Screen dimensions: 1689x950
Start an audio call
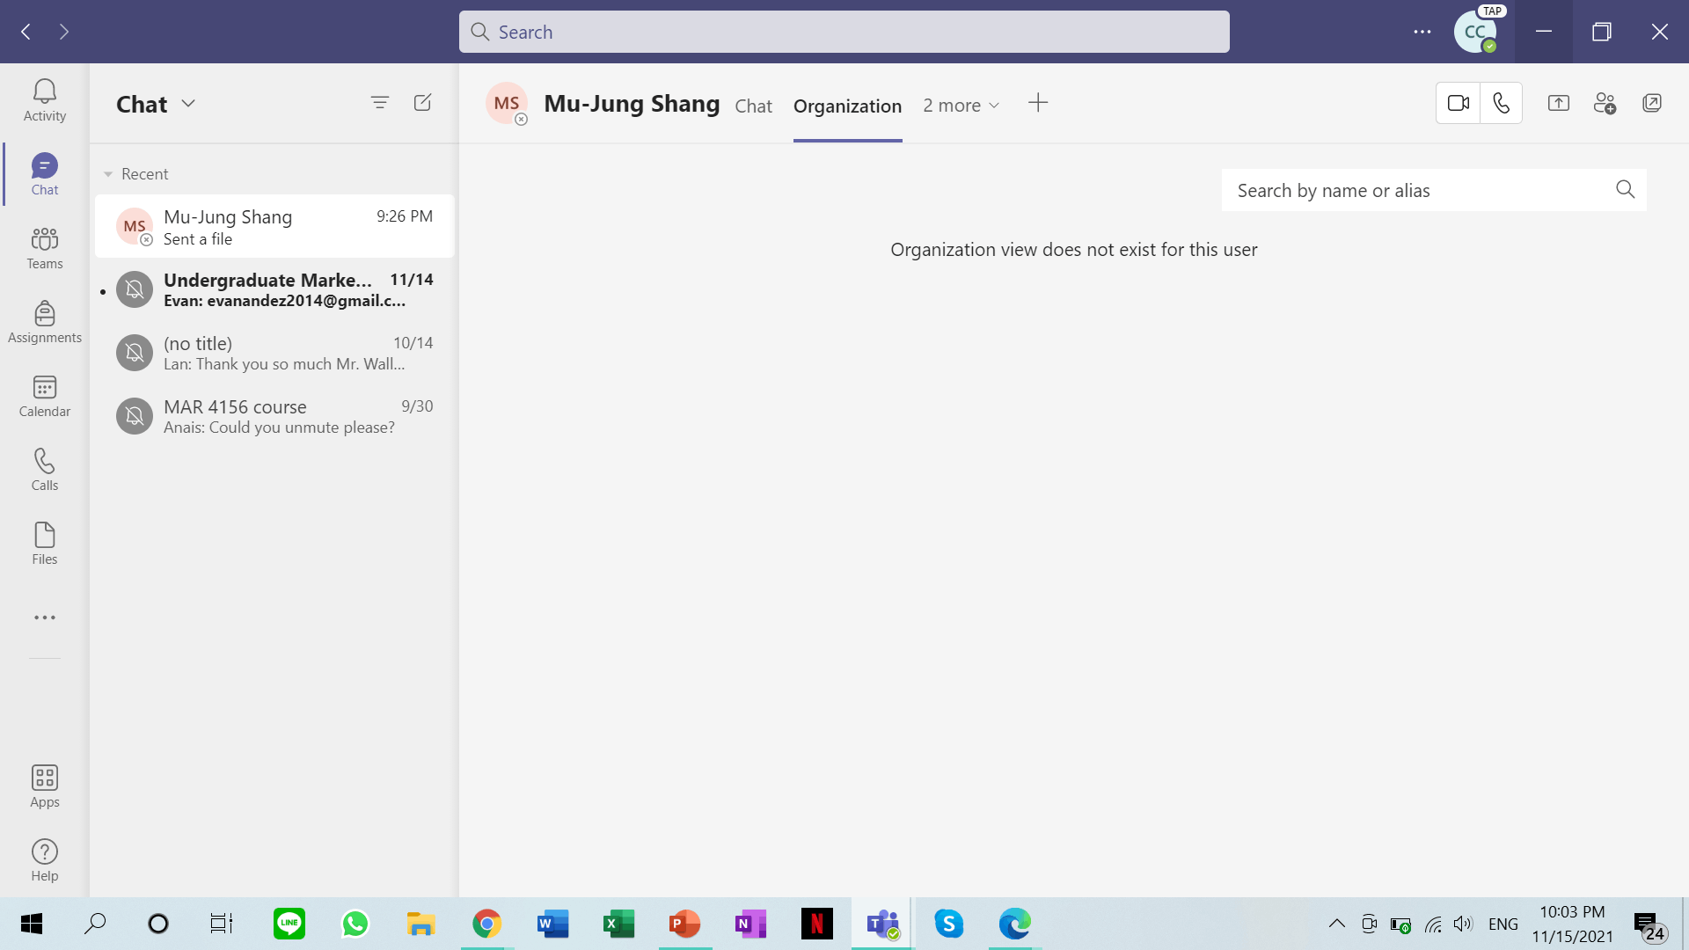(1501, 103)
